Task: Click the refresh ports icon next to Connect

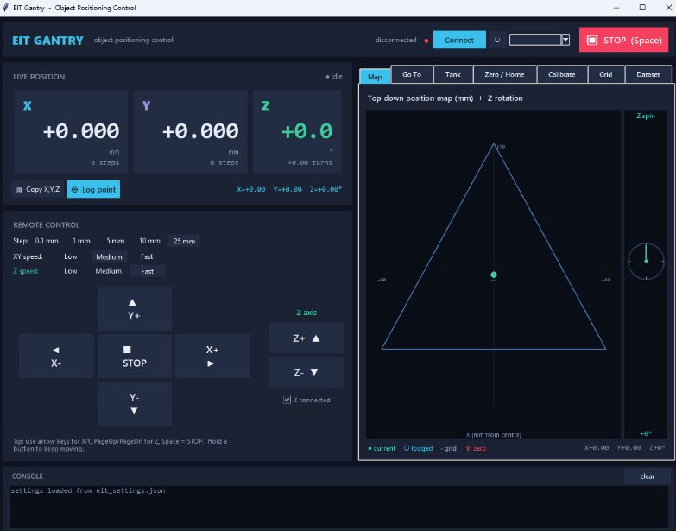Action: click(x=497, y=40)
